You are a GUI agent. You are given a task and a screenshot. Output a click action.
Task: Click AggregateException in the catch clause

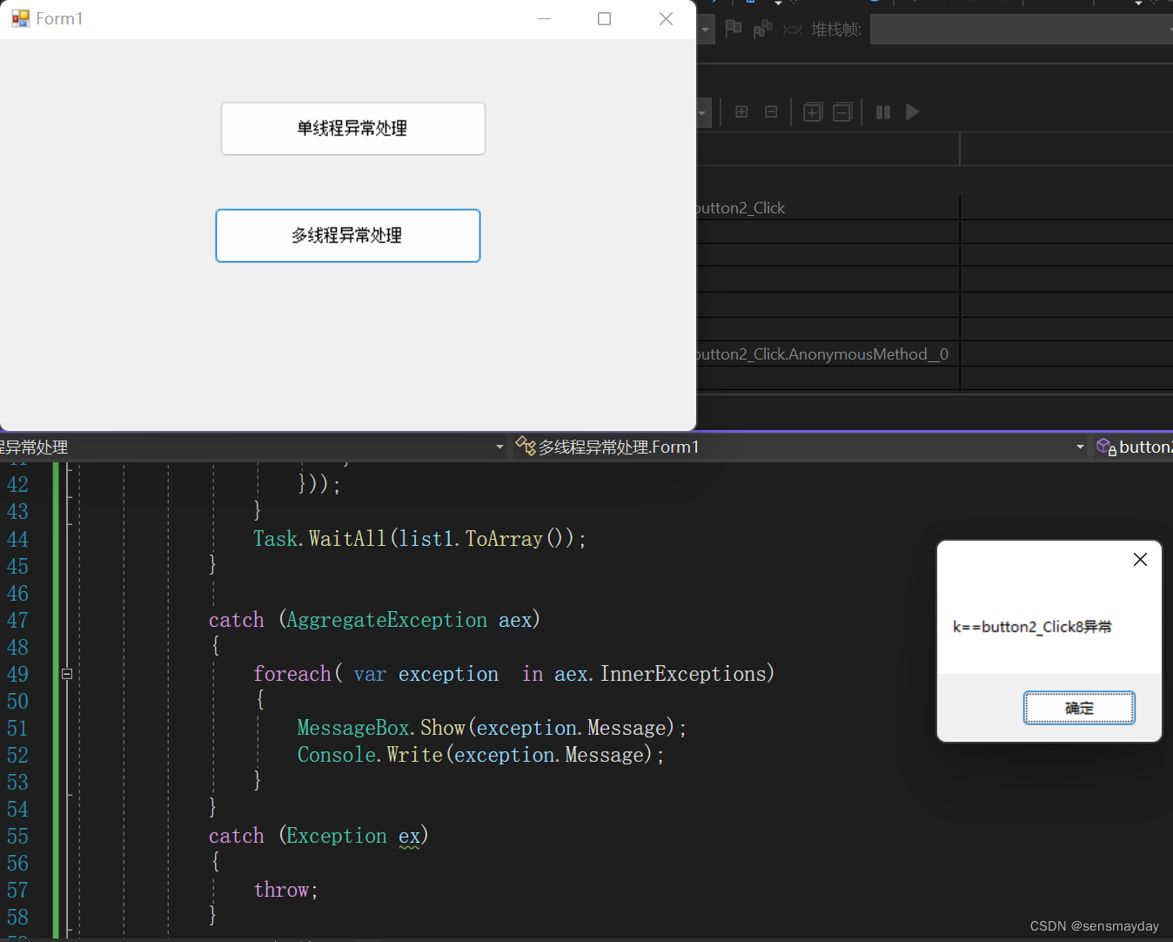pos(387,620)
